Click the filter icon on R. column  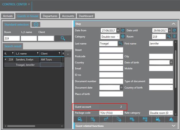[13, 53]
